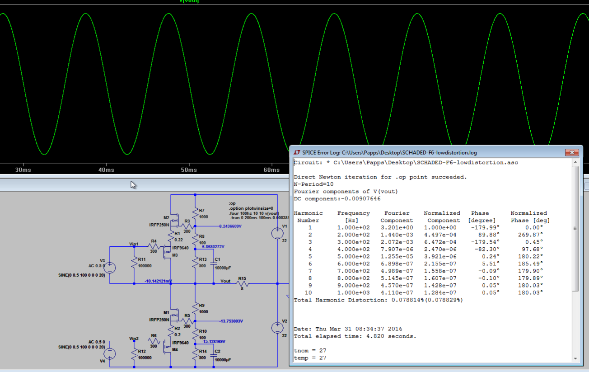
Task: Click the Vout net label
Action: point(225,281)
